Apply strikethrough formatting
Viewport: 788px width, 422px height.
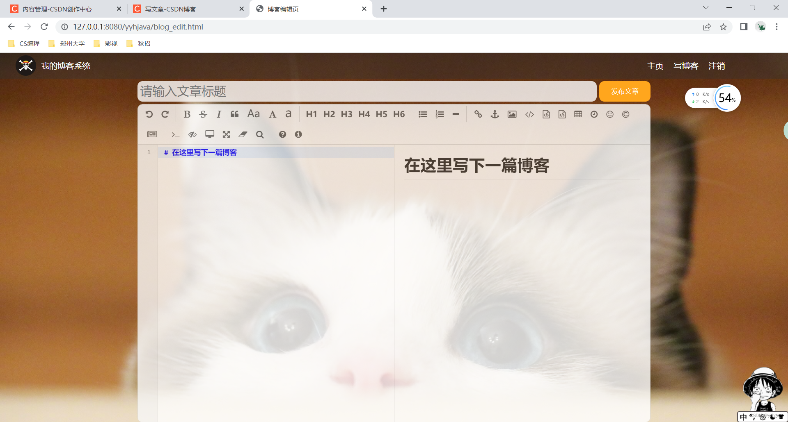(x=203, y=114)
